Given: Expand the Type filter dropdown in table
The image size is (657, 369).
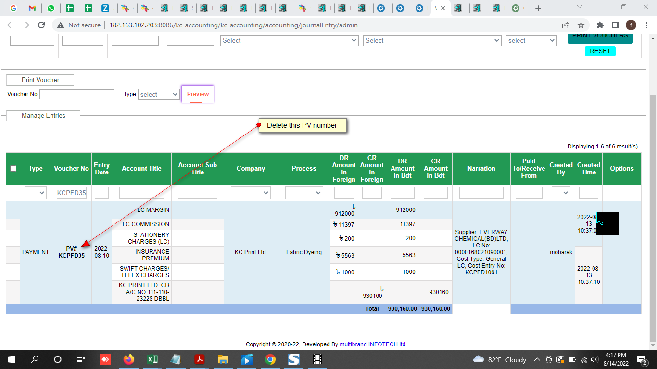Looking at the screenshot, I should 36,193.
